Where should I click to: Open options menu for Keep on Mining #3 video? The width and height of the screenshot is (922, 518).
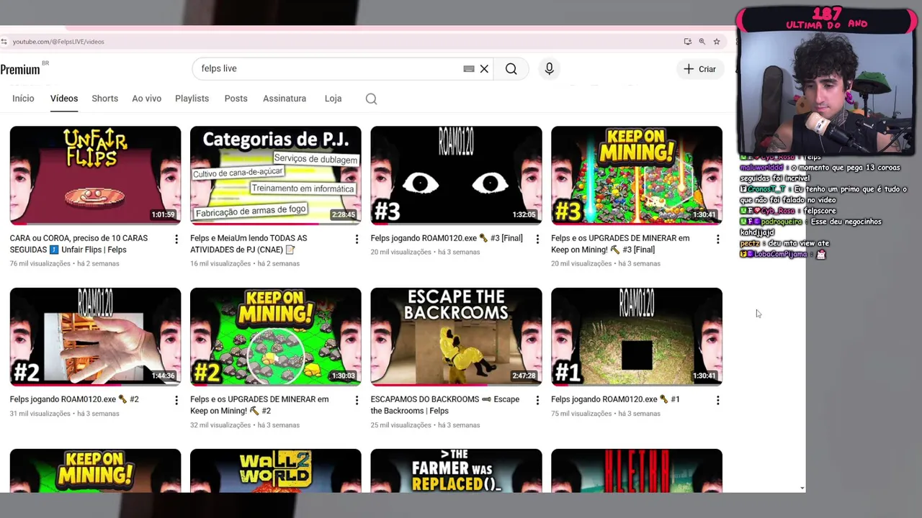click(x=717, y=239)
